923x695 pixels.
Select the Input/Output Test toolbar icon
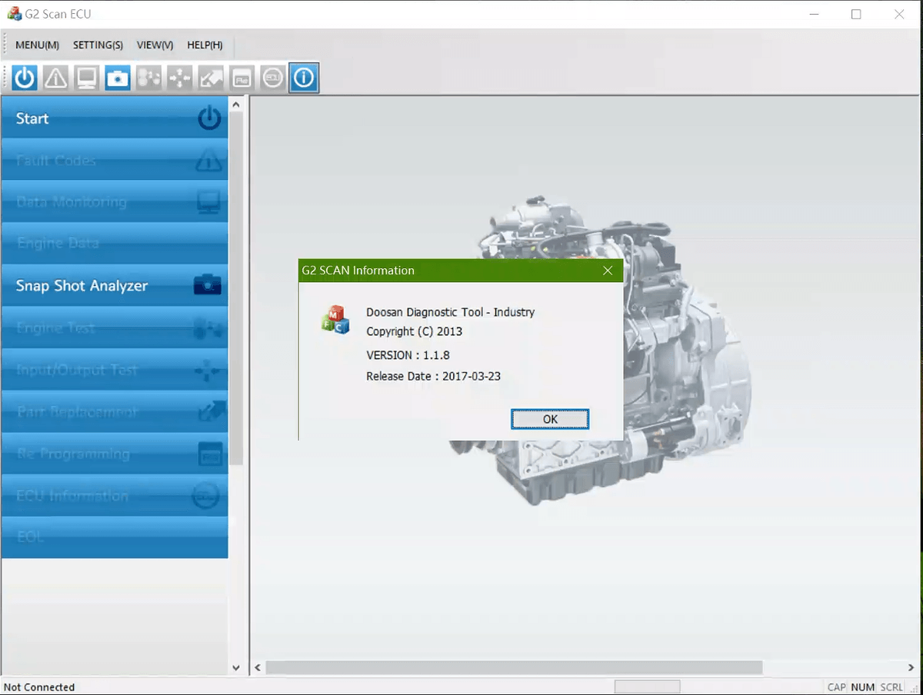click(x=180, y=78)
